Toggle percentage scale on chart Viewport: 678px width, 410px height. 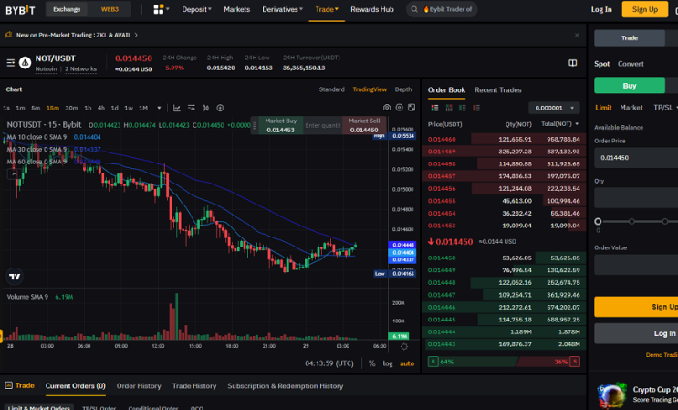click(x=372, y=363)
